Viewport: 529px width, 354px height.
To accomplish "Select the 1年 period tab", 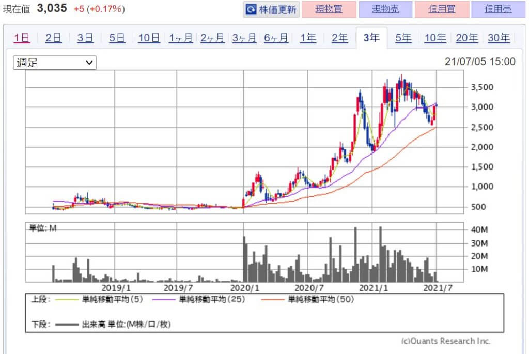I will pyautogui.click(x=308, y=38).
